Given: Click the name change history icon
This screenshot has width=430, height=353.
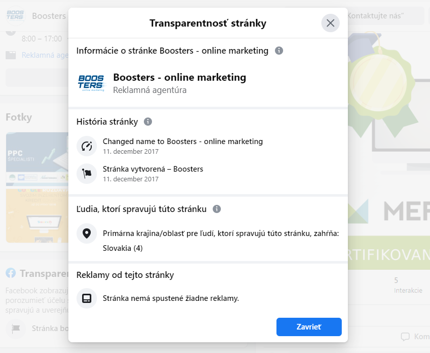Looking at the screenshot, I should point(87,146).
